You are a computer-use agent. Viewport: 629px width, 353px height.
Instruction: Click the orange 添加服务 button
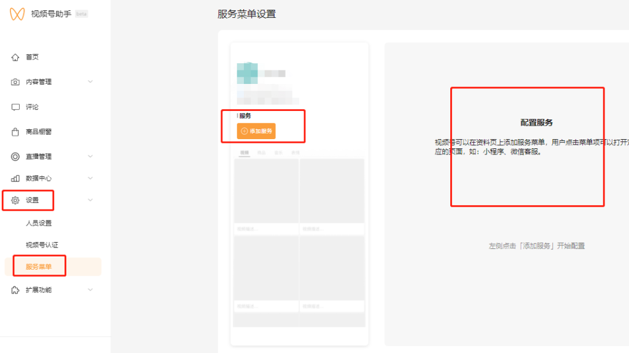[257, 131]
